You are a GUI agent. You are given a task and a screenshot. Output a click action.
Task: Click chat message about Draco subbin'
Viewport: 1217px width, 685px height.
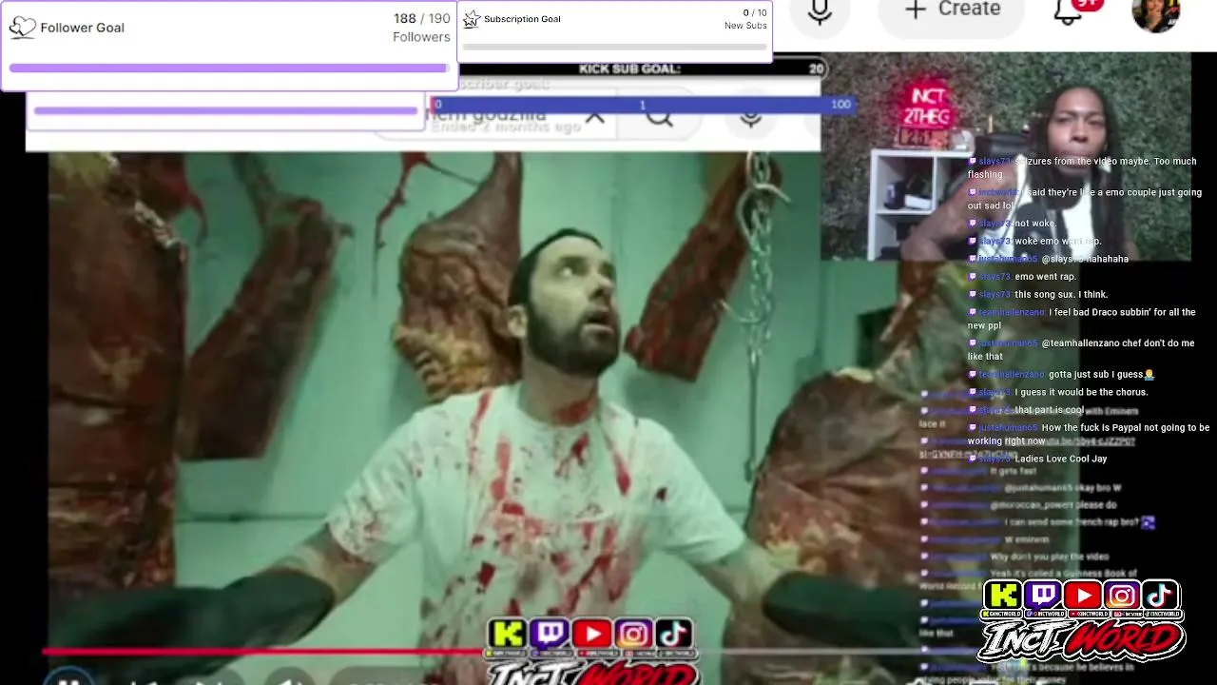[1082, 319]
